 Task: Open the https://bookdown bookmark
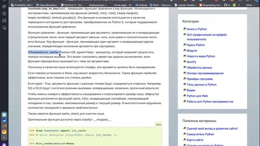click(x=47, y=5)
